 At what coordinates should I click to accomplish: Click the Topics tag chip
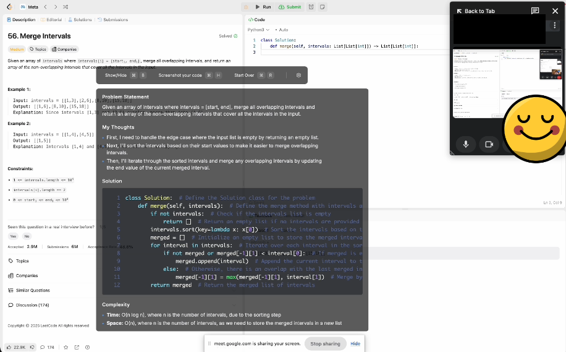[38, 49]
